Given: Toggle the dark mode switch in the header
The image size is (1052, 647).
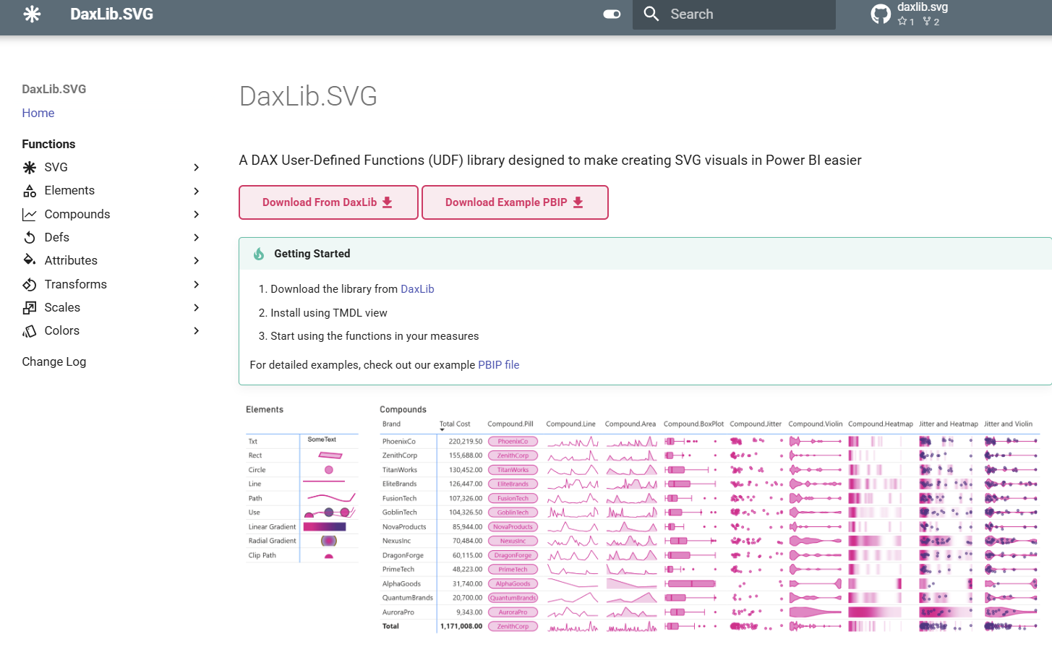Looking at the screenshot, I should [611, 14].
